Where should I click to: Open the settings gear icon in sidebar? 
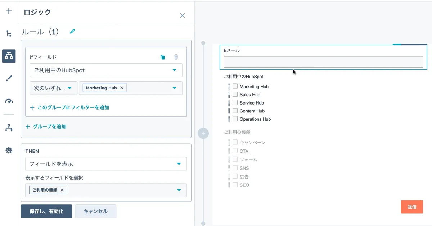coord(9,150)
